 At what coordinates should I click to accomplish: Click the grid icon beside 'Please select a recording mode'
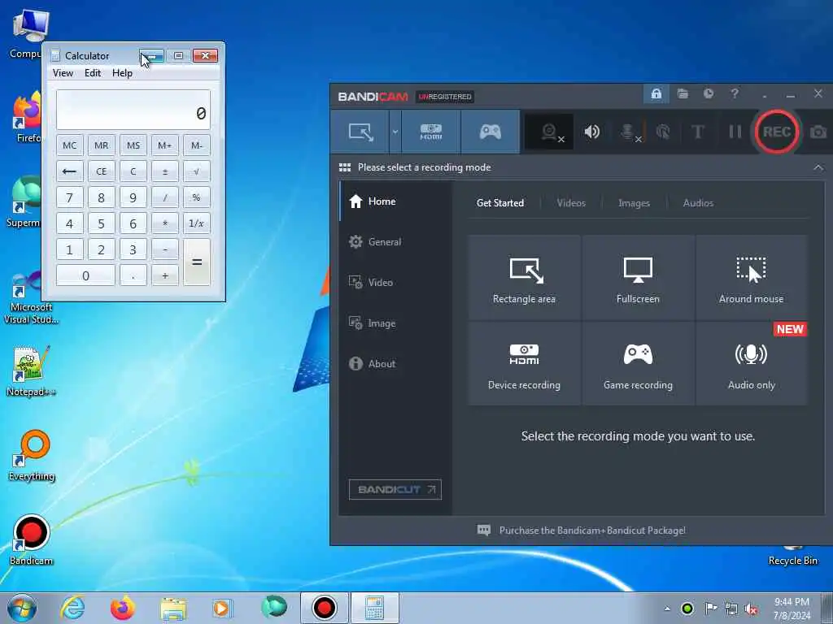click(345, 167)
